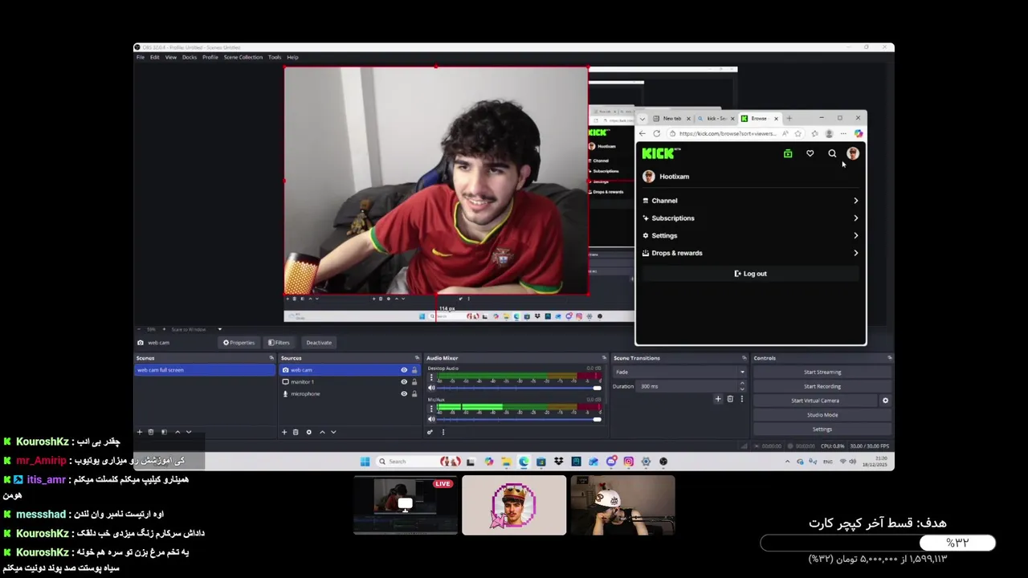Image resolution: width=1028 pixels, height=578 pixels.
Task: Expand the Channel menu item chevron
Action: 855,201
